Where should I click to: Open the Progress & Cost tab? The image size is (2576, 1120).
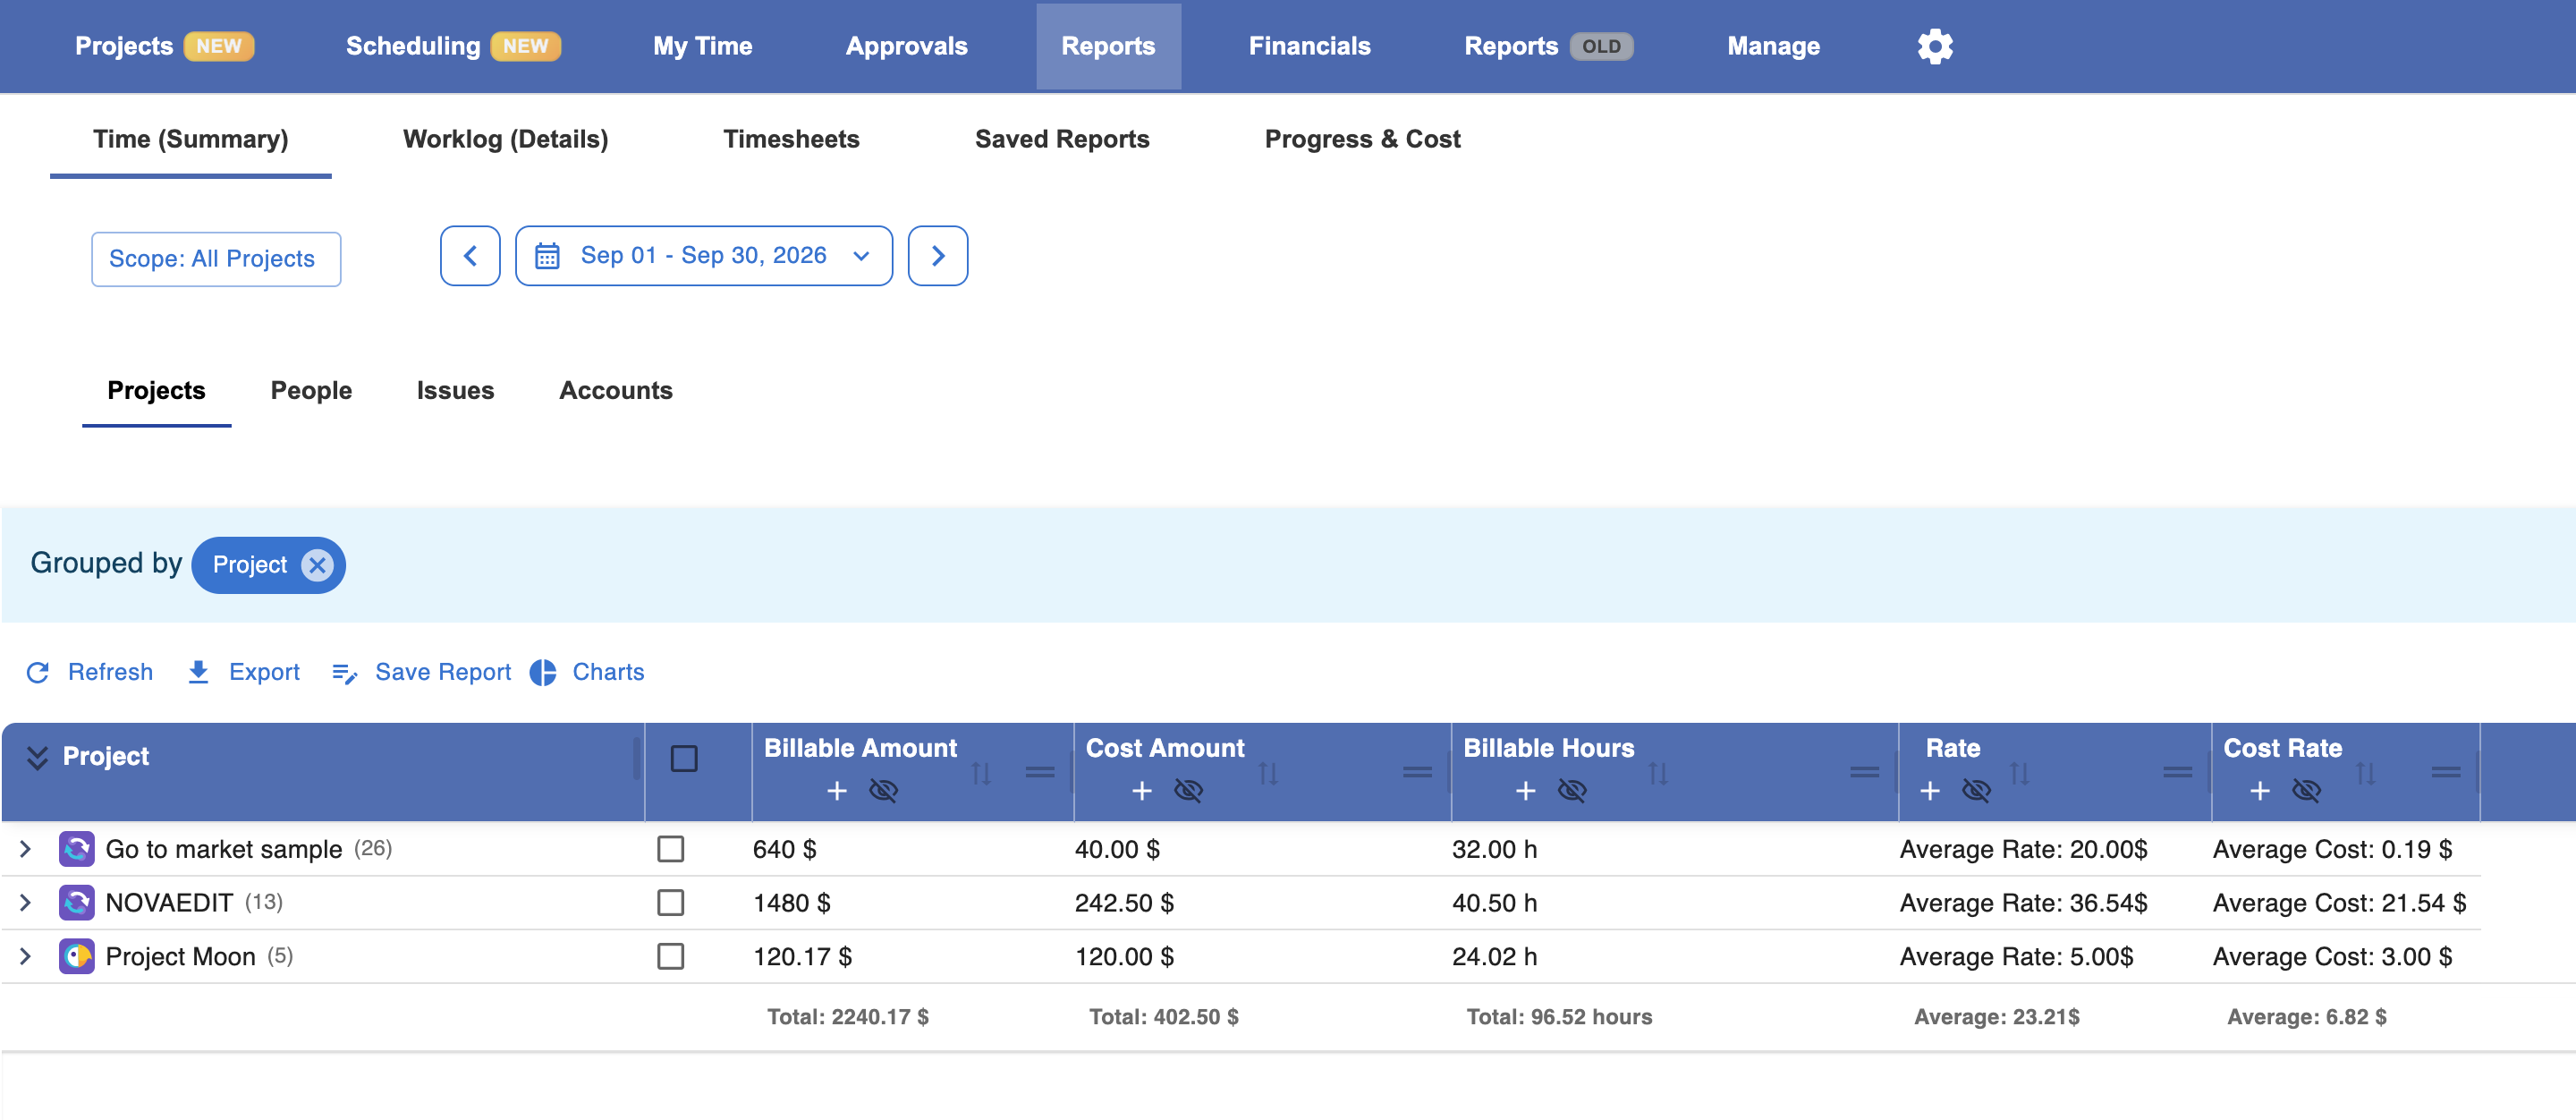[1362, 139]
